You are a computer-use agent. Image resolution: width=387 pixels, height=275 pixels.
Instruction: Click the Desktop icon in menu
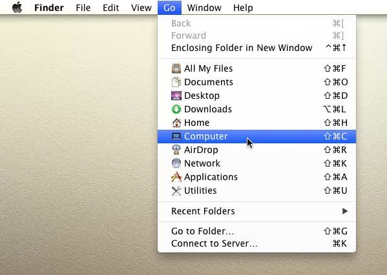coord(176,96)
